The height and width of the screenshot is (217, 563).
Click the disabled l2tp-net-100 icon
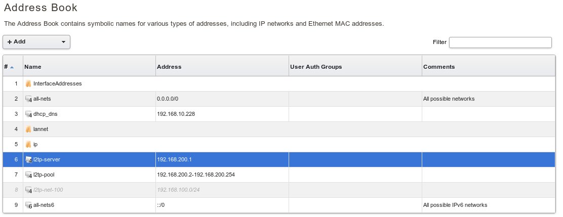29,190
